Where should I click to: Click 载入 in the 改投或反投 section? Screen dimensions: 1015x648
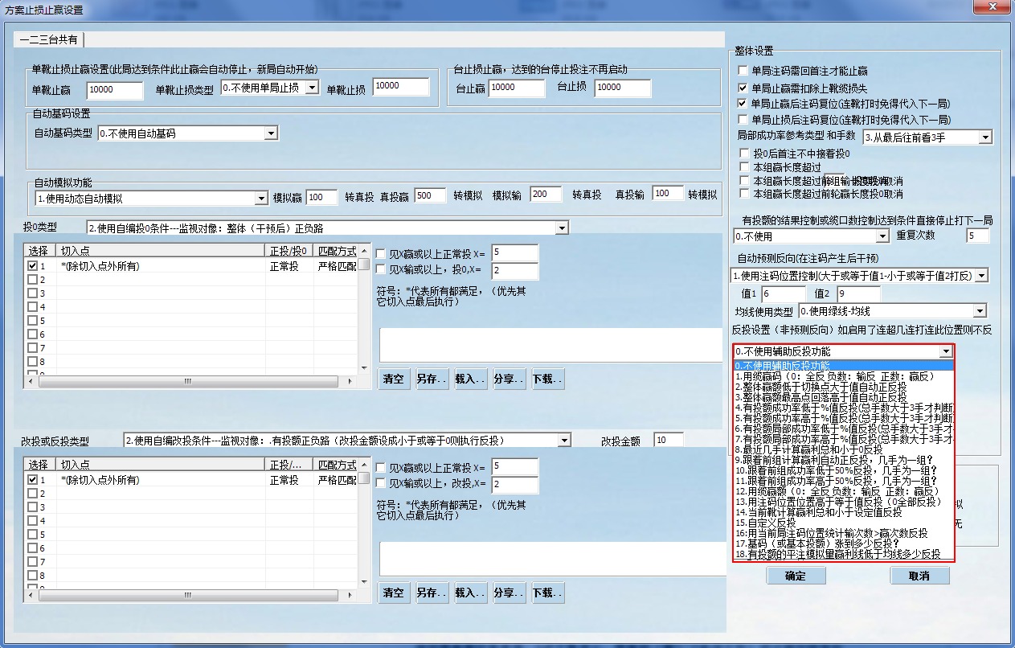point(469,593)
